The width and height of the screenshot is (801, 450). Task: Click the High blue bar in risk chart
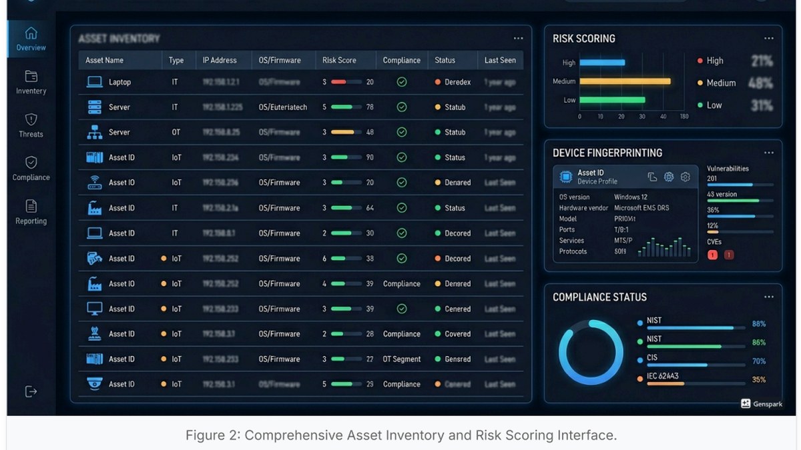click(602, 63)
